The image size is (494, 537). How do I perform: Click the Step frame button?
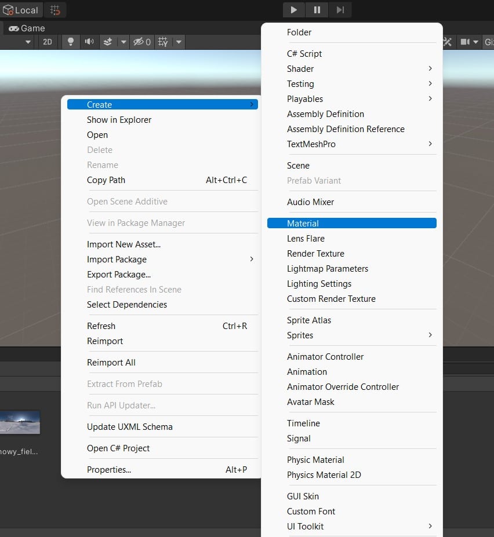click(340, 10)
